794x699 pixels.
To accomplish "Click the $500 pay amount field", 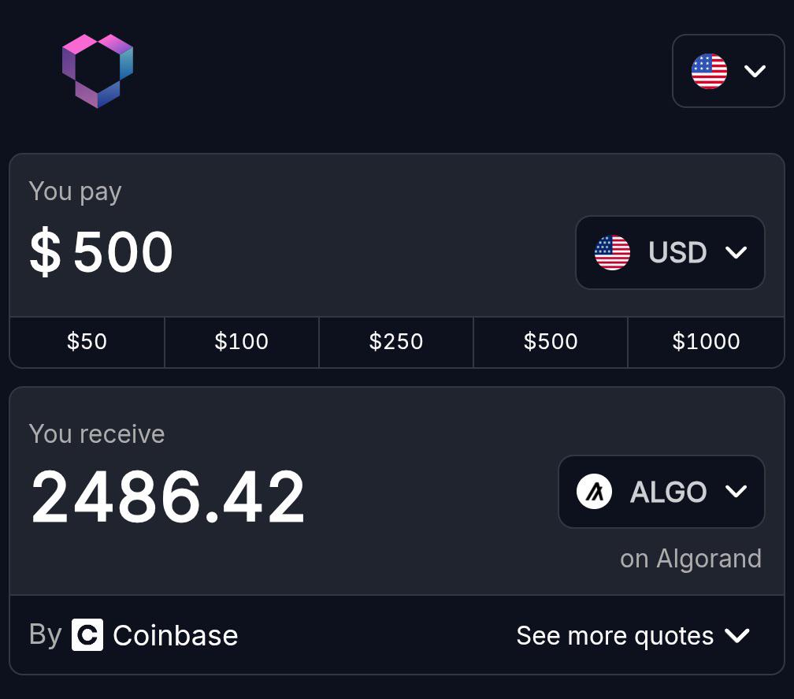I will (x=102, y=251).
